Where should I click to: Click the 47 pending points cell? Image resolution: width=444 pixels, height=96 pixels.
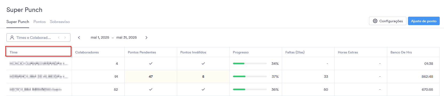[151, 76]
